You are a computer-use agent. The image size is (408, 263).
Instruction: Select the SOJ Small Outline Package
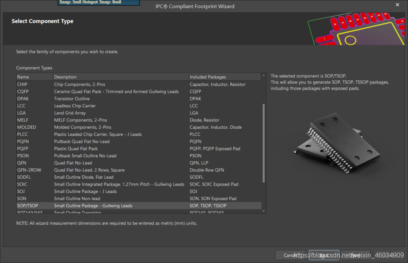pyautogui.click(x=21, y=191)
